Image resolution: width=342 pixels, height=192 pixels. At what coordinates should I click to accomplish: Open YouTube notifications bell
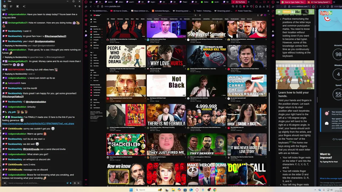[261, 15]
